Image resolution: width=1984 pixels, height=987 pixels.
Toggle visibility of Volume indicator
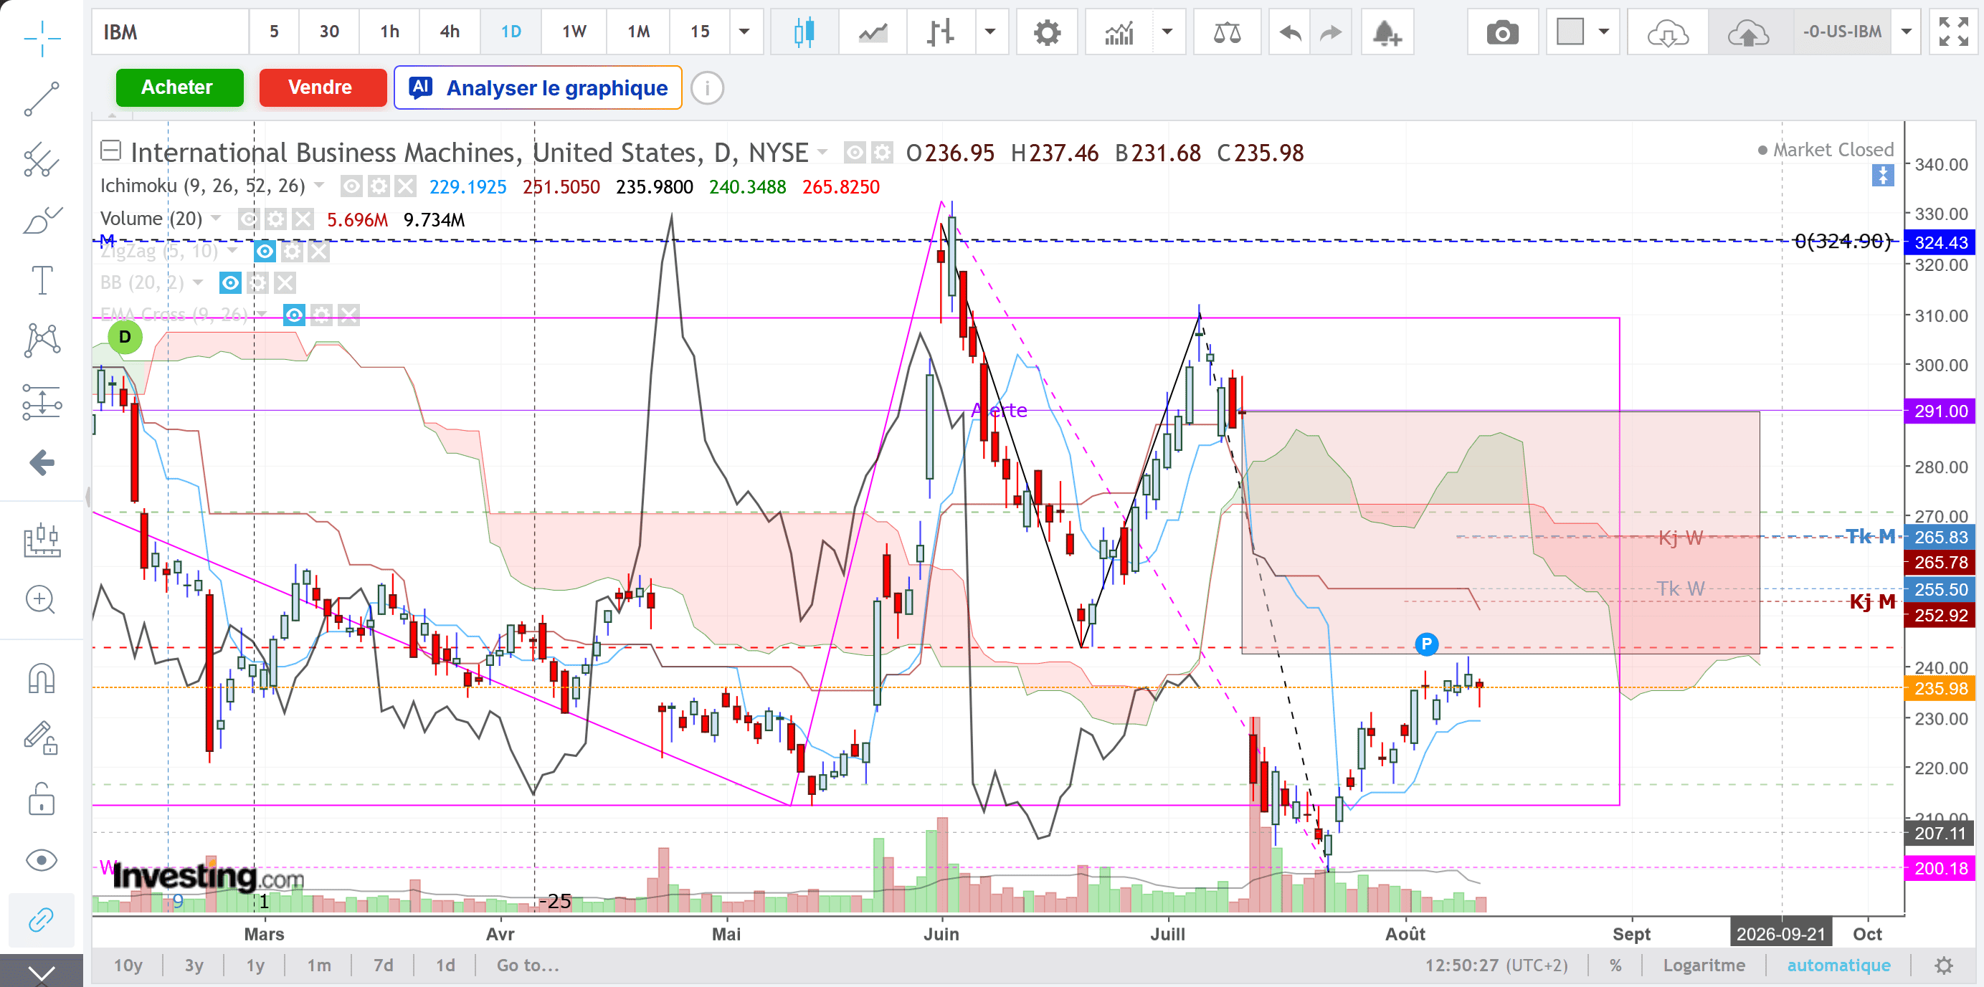[247, 219]
